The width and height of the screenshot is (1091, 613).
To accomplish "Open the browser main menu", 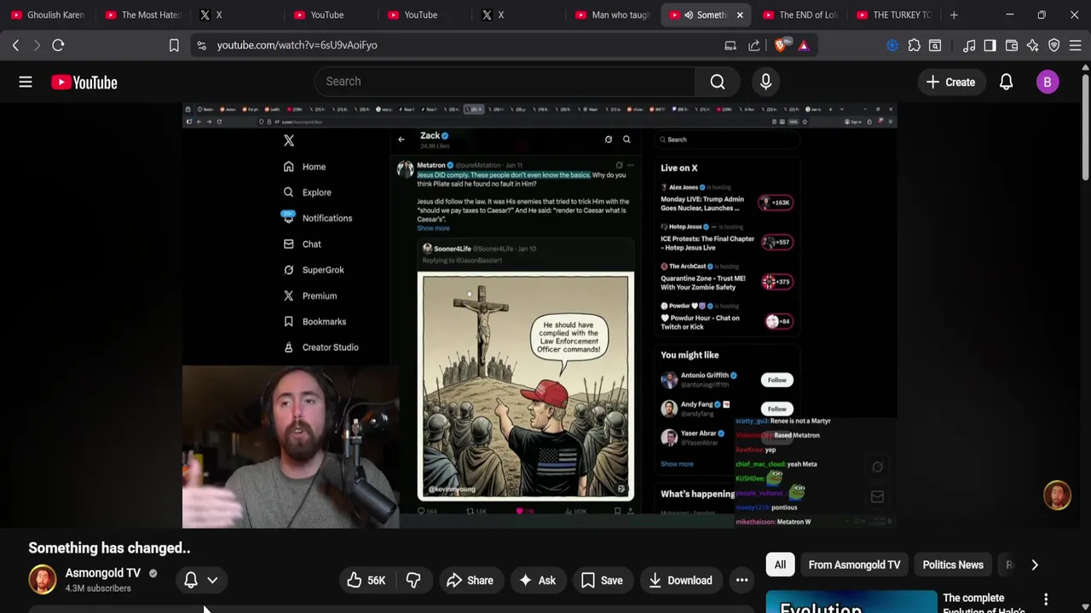I will [x=1076, y=45].
